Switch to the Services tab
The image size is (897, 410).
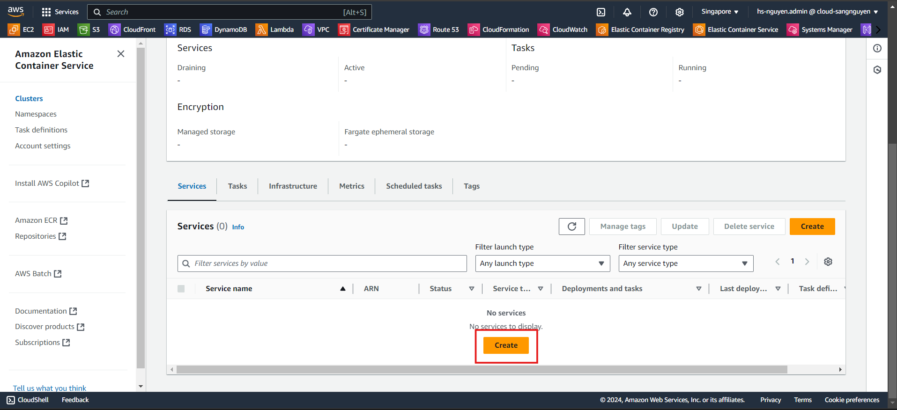pos(192,186)
